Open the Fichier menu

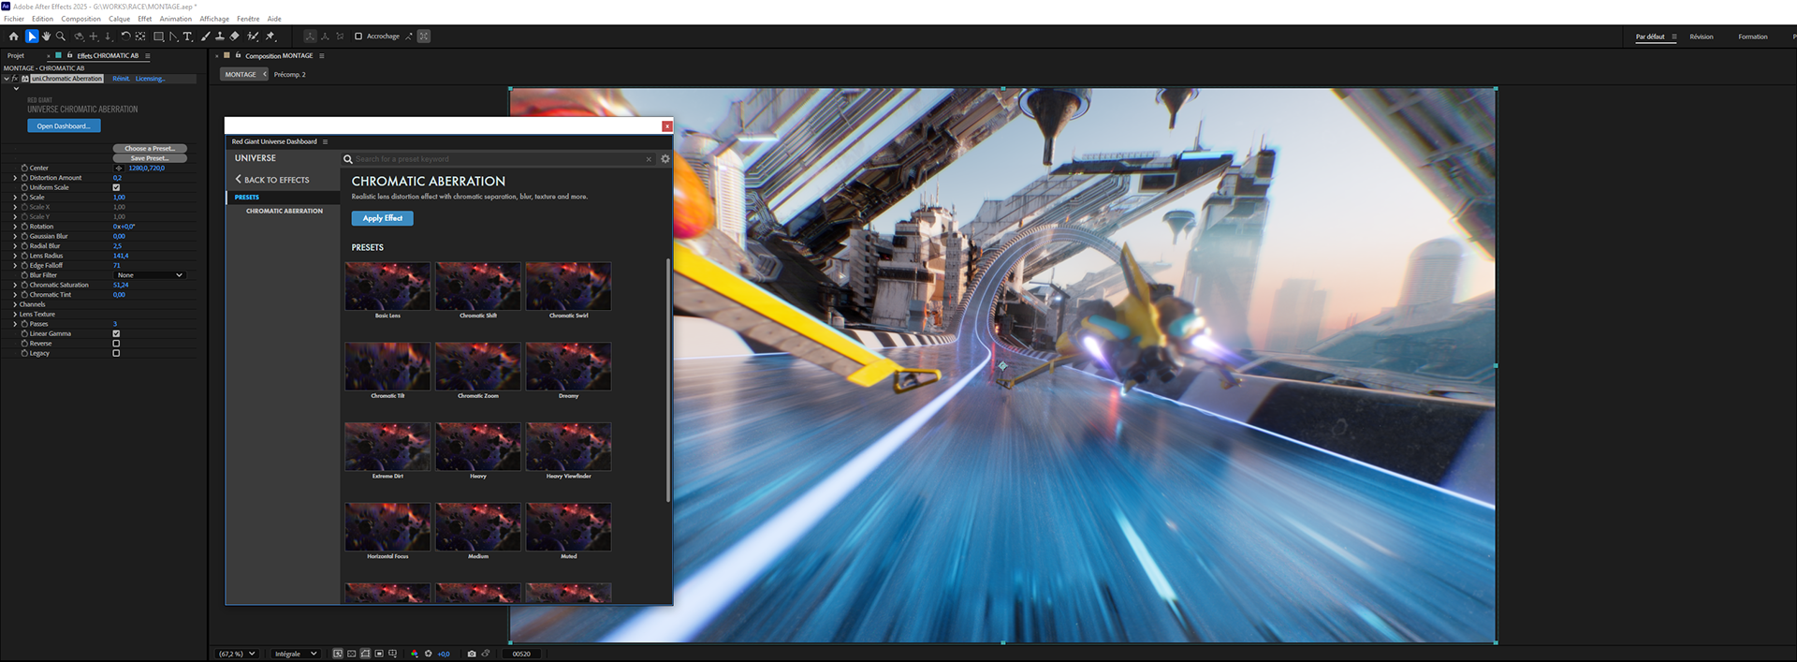click(14, 19)
